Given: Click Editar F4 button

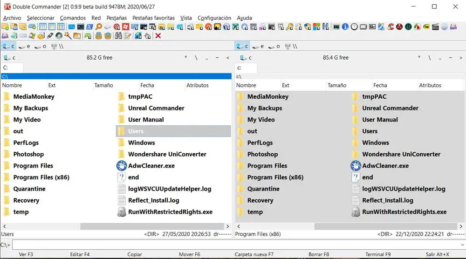Looking at the screenshot, I should [80, 254].
